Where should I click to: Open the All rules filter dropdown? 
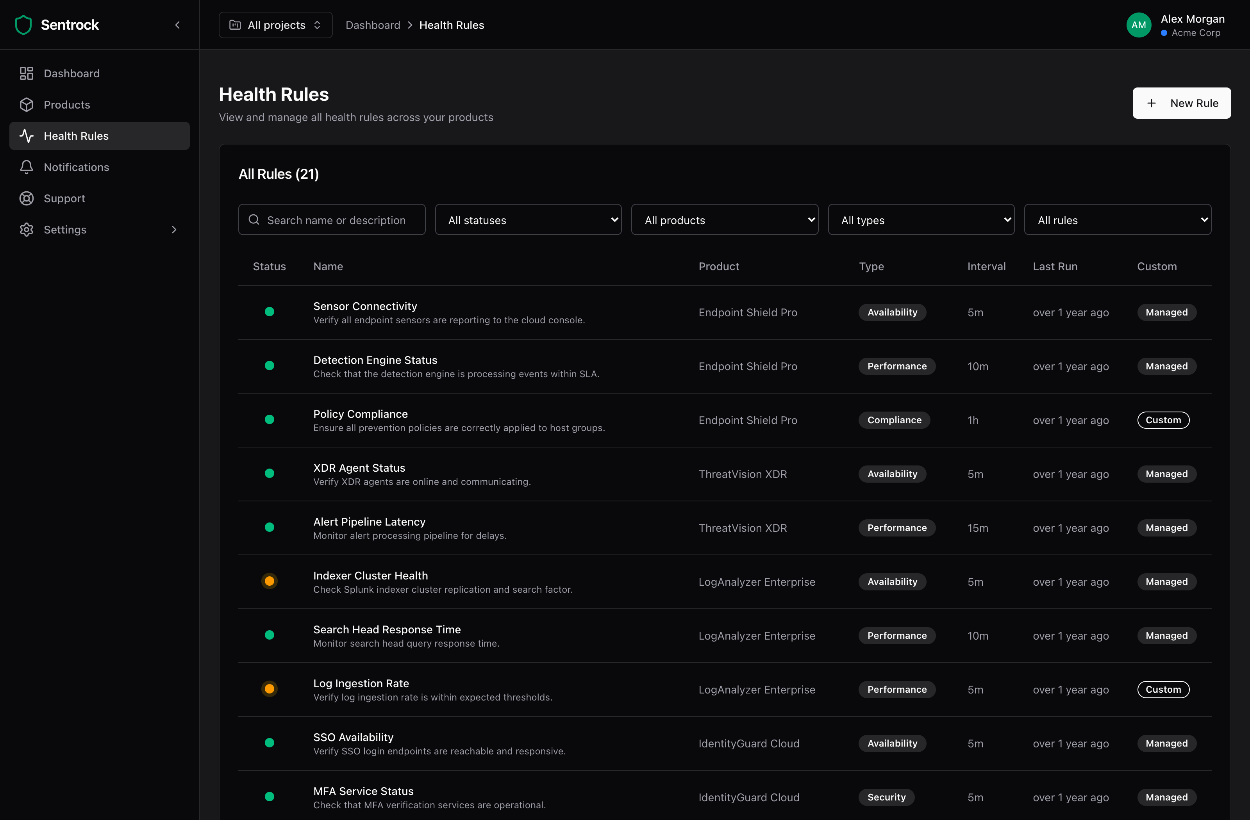click(1117, 219)
